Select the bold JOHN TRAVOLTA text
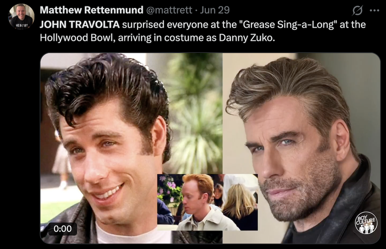The image size is (386, 249). click(80, 24)
